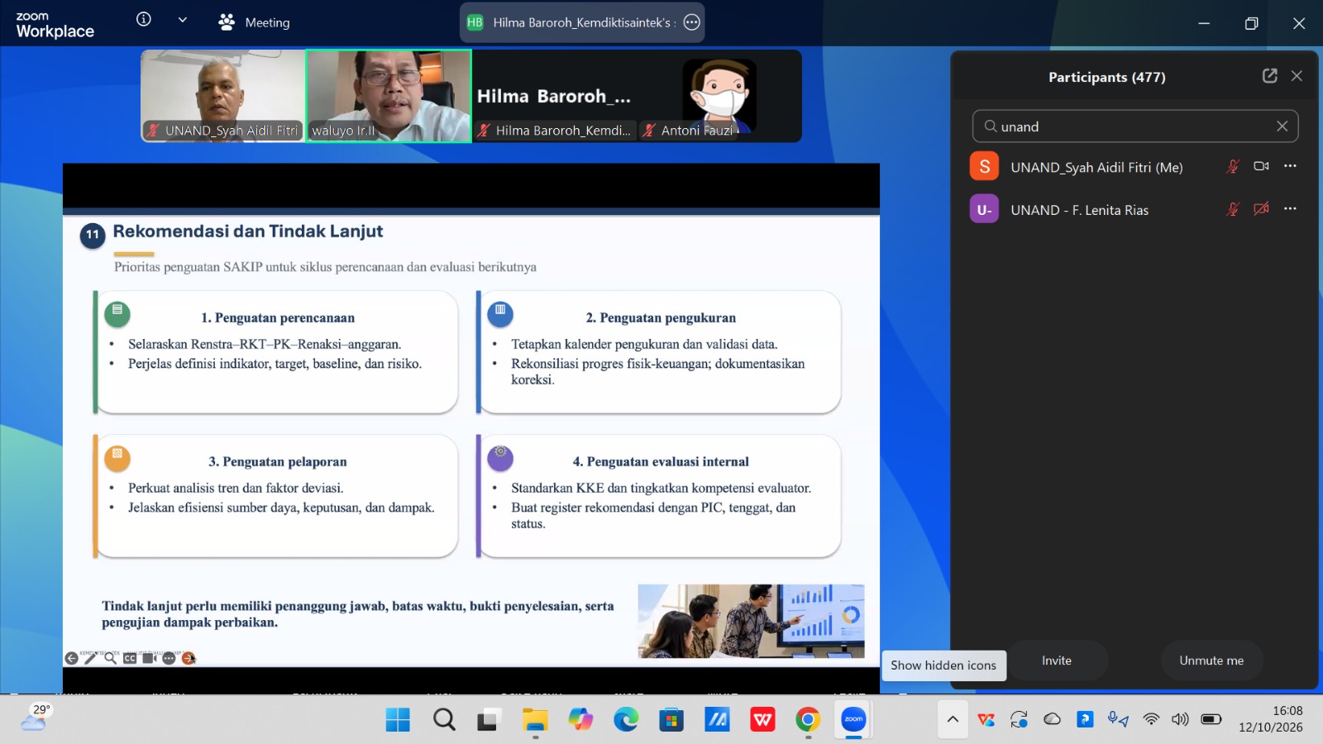Select the Hilma Baroroh_Kemdiktisaintek's screen share tab
This screenshot has height=744, width=1323.
582,22
